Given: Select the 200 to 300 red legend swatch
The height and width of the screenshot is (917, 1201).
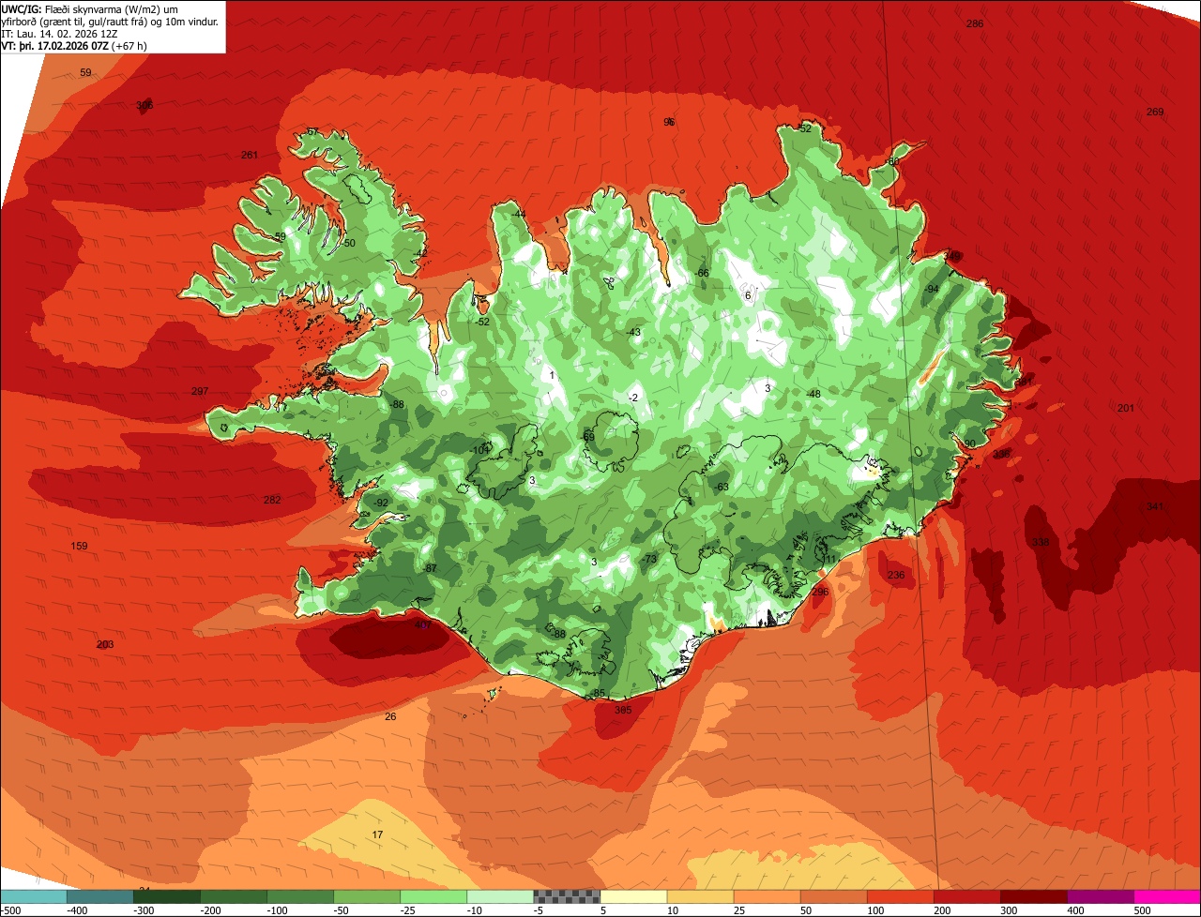Looking at the screenshot, I should coord(966,896).
